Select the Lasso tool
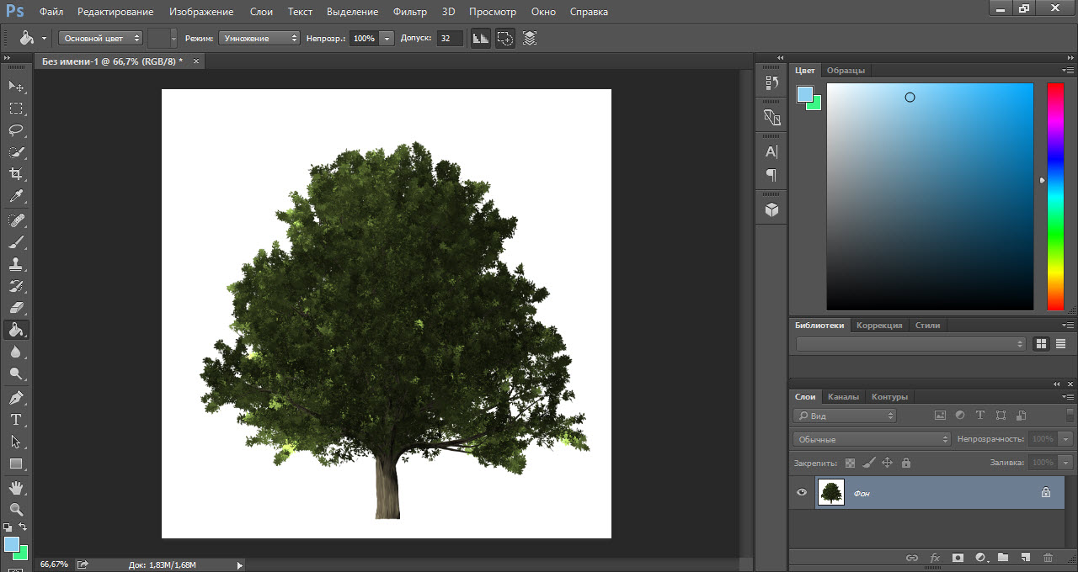This screenshot has height=572, width=1078. pos(16,130)
